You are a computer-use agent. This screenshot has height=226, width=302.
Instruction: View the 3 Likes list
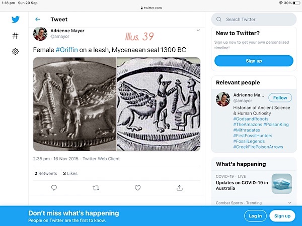point(70,173)
